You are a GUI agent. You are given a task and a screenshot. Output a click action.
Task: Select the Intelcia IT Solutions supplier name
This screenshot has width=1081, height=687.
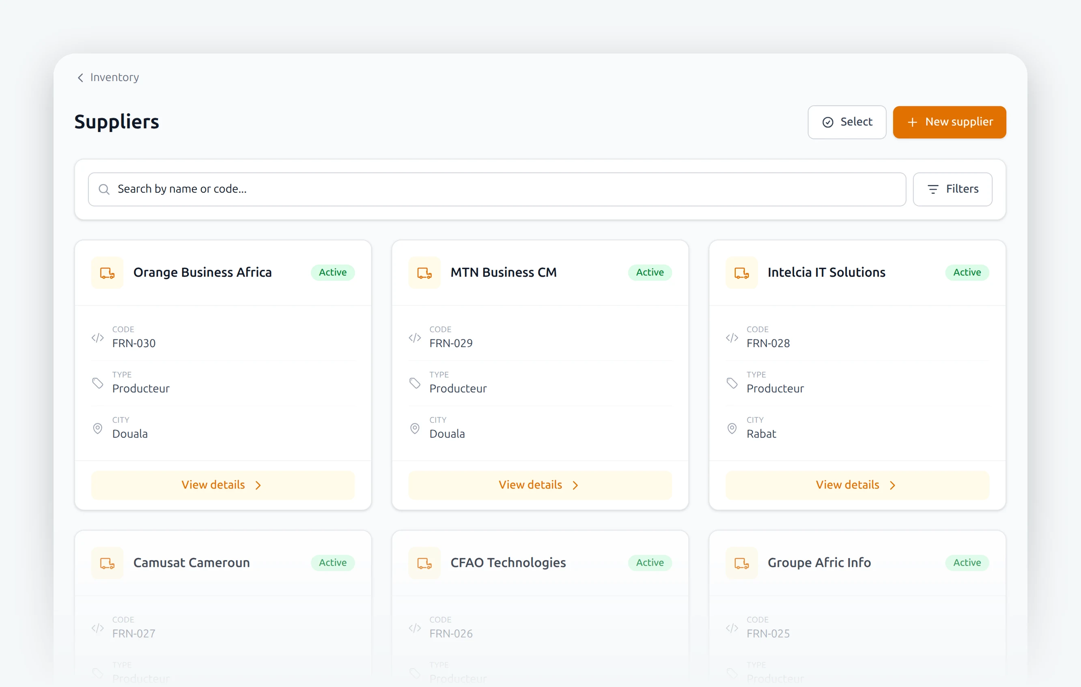pos(827,273)
